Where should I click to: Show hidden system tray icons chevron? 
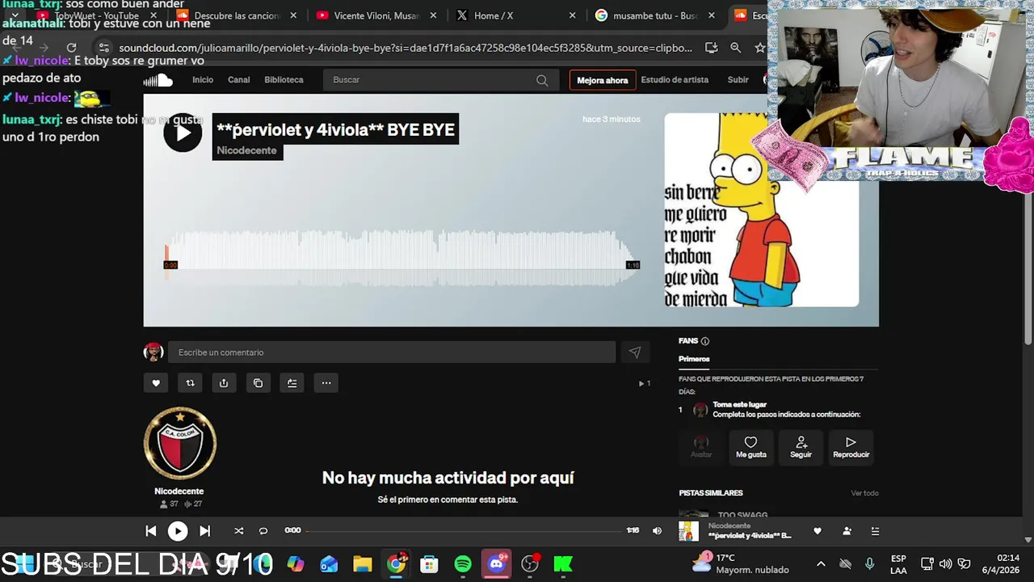(x=821, y=564)
